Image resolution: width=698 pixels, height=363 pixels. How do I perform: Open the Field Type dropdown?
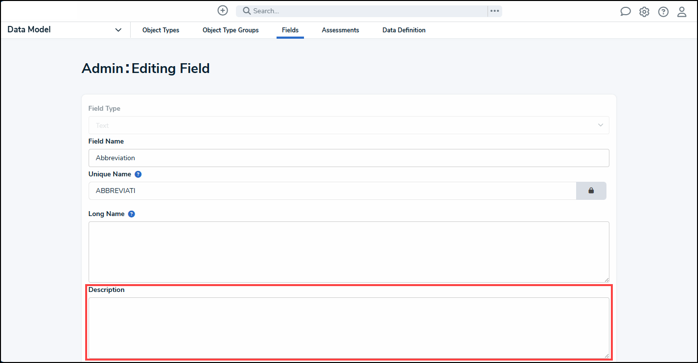pyautogui.click(x=349, y=125)
